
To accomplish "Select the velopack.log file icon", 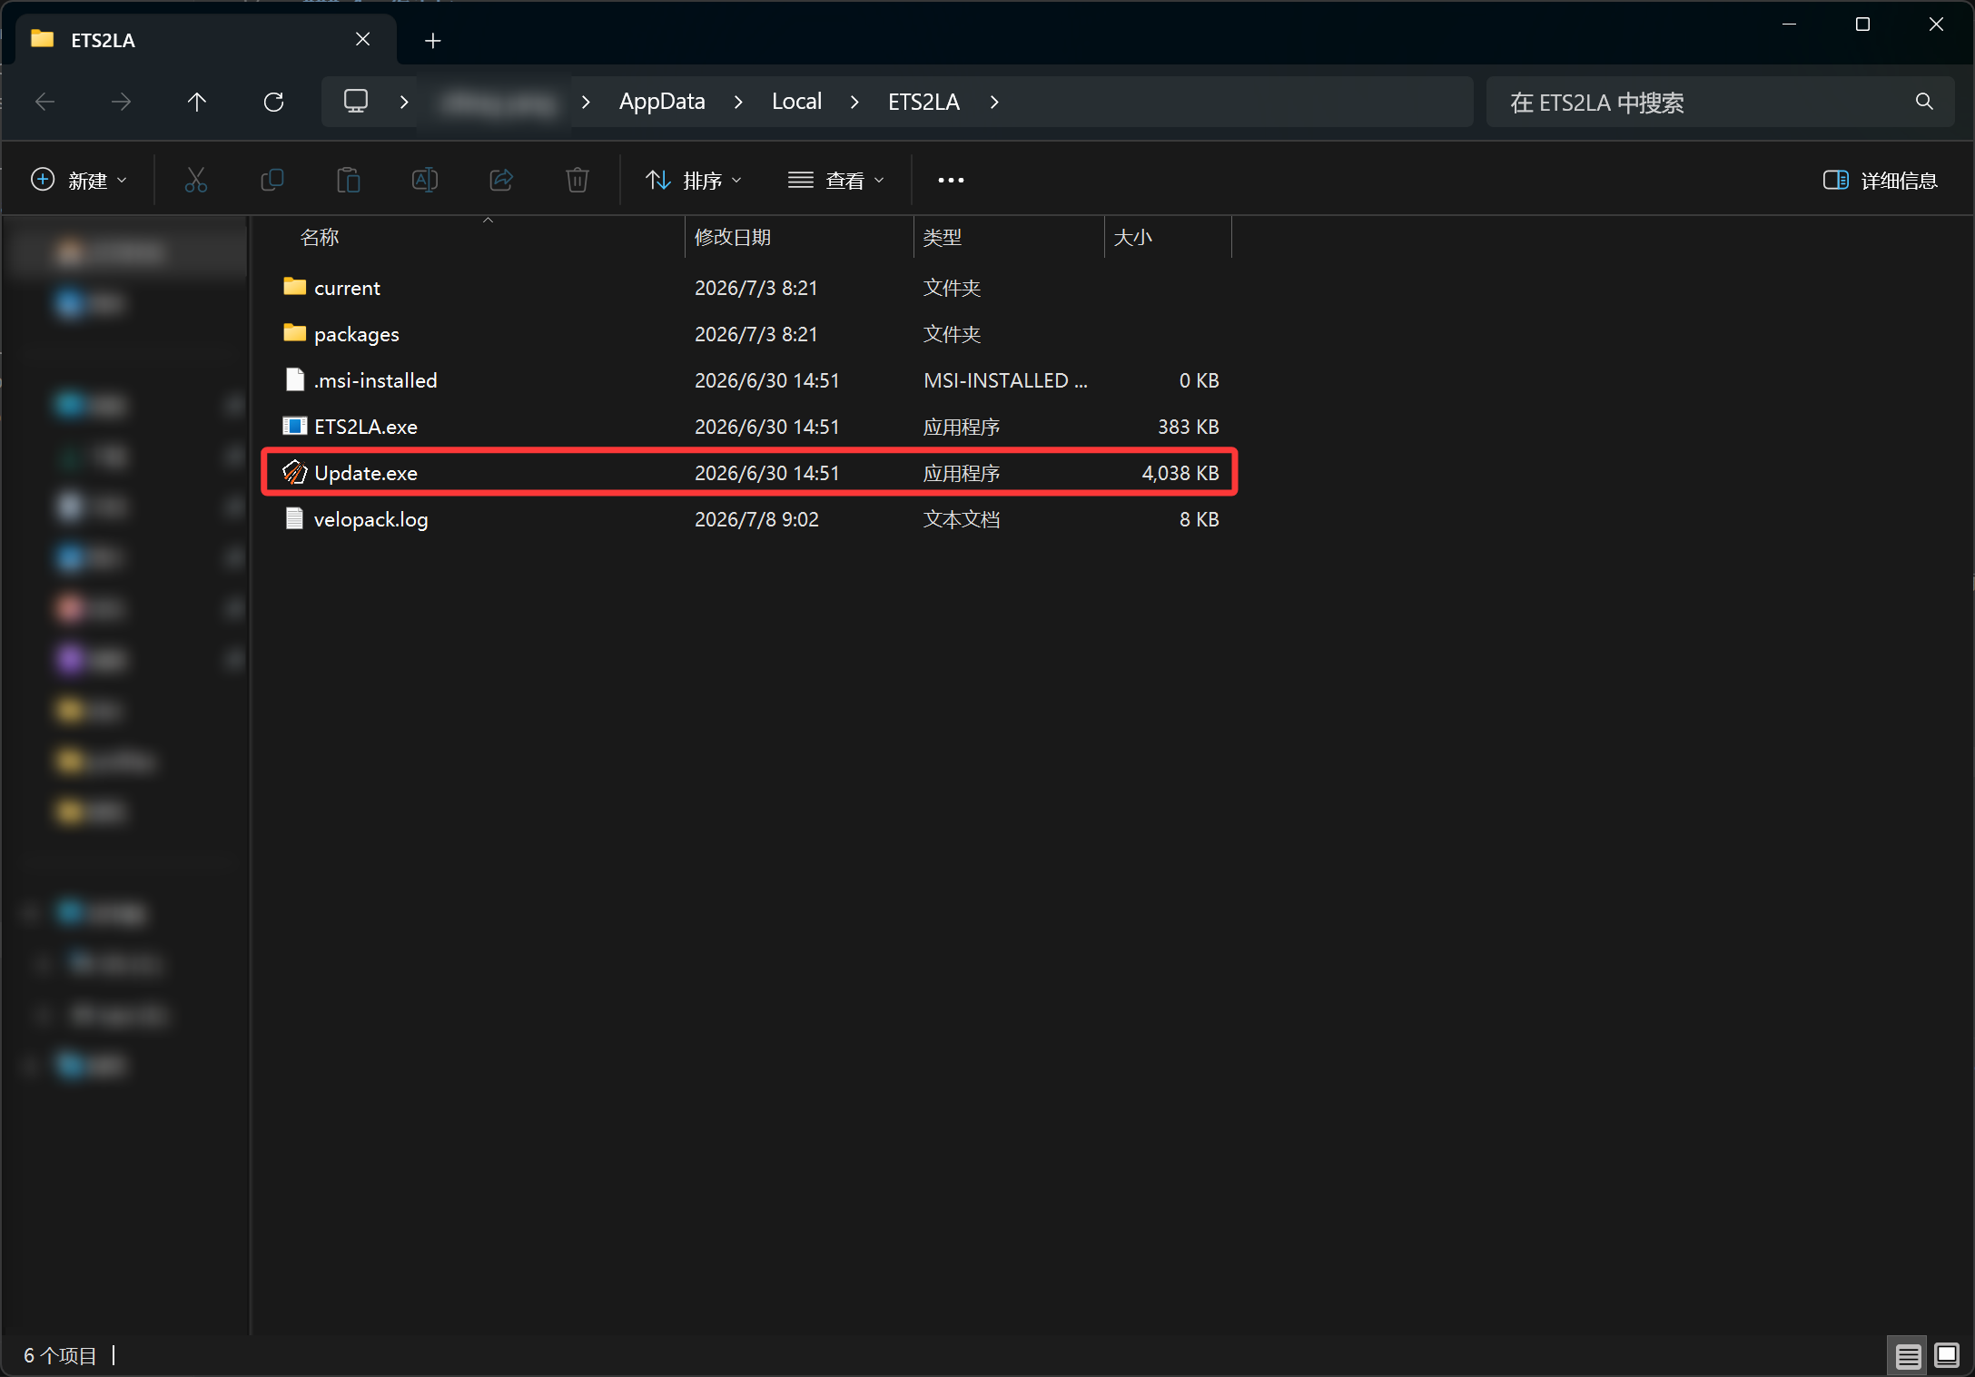I will point(294,518).
